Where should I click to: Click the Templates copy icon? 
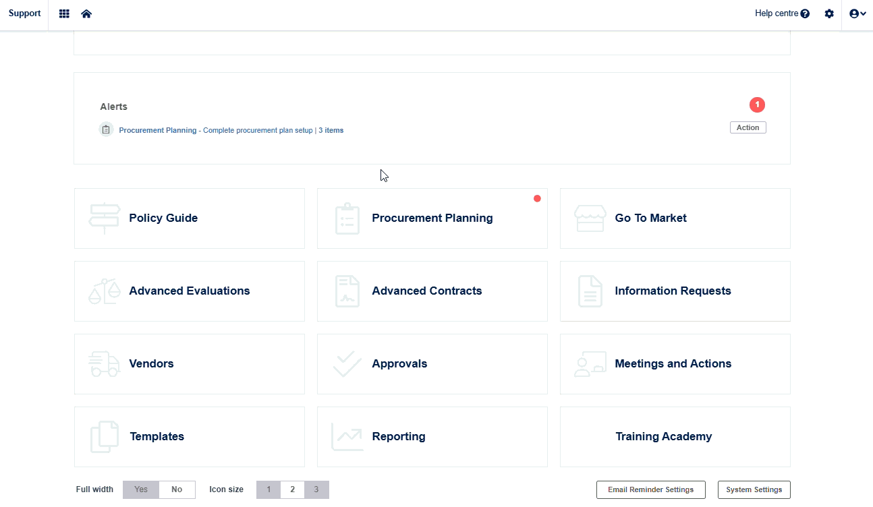click(105, 437)
